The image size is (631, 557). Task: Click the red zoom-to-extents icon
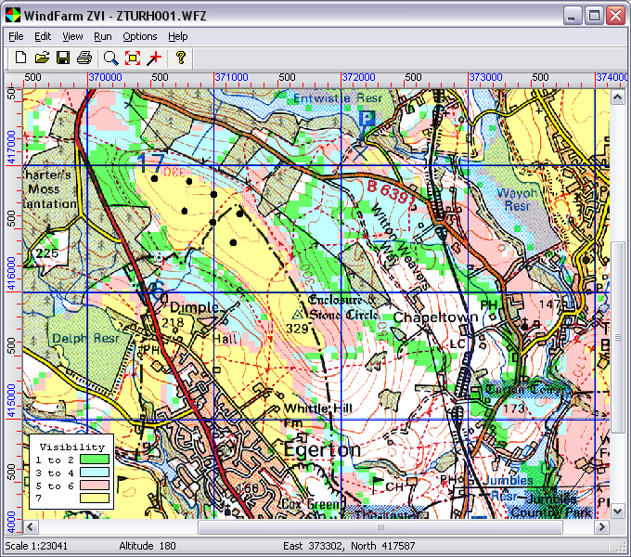click(133, 58)
